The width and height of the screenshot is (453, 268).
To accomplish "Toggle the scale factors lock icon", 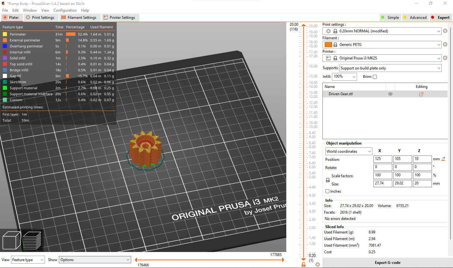I will [x=328, y=180].
